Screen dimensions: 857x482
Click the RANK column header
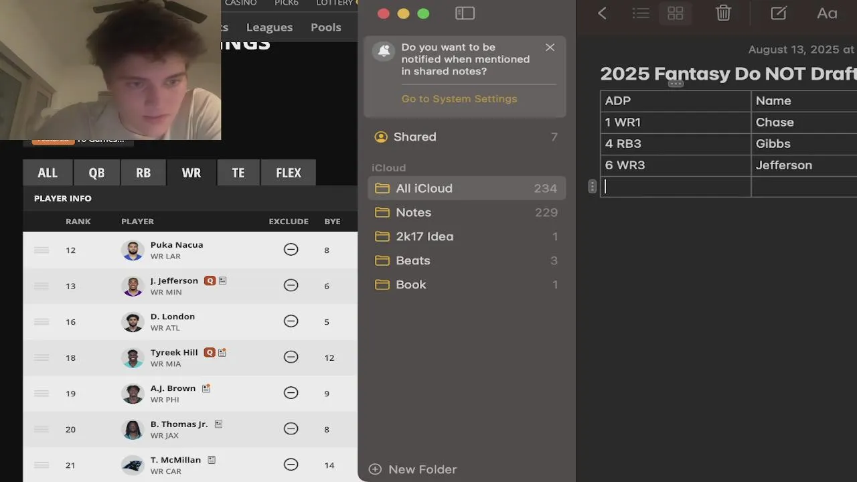(x=78, y=221)
